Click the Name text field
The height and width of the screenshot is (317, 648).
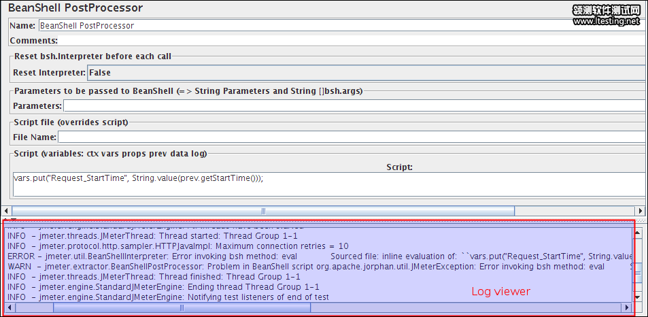340,25
